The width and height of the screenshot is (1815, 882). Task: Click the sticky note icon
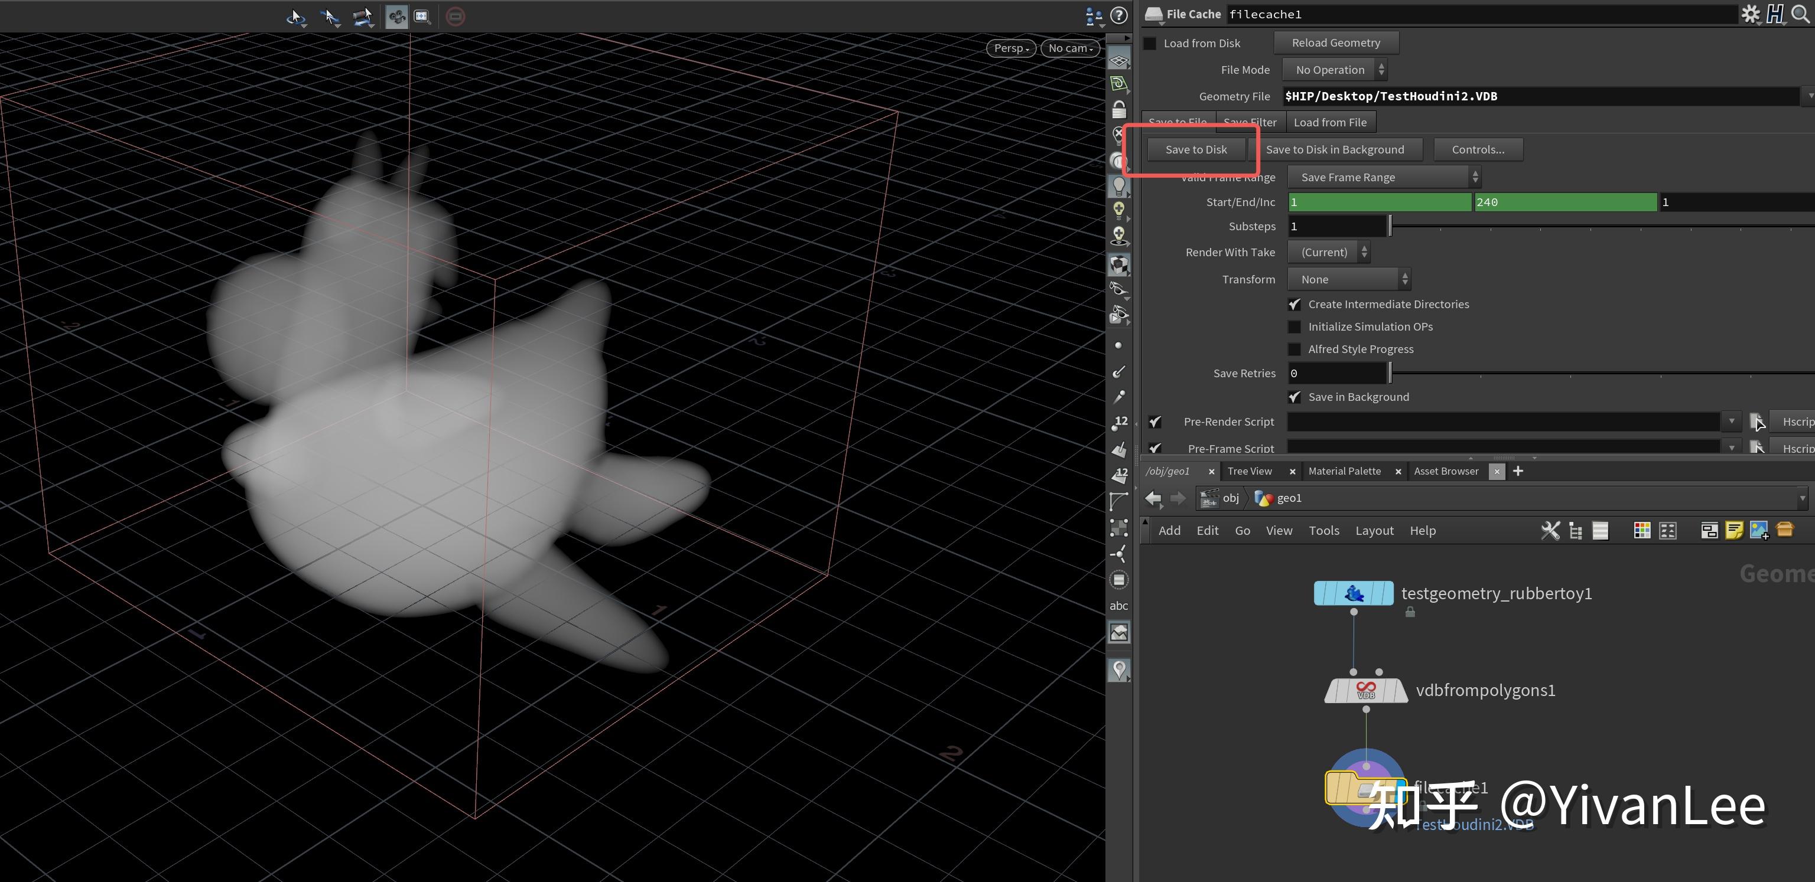(x=1734, y=531)
